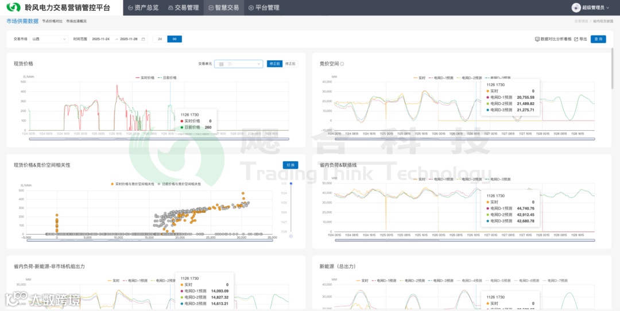Click the 聆风 platform logo icon
620x311 pixels.
click(13, 7)
